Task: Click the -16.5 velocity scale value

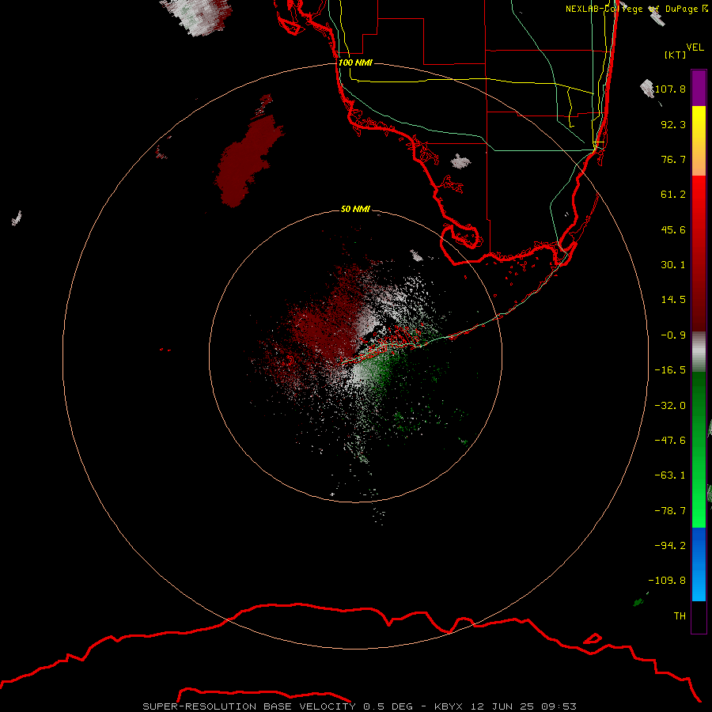Action: point(670,370)
